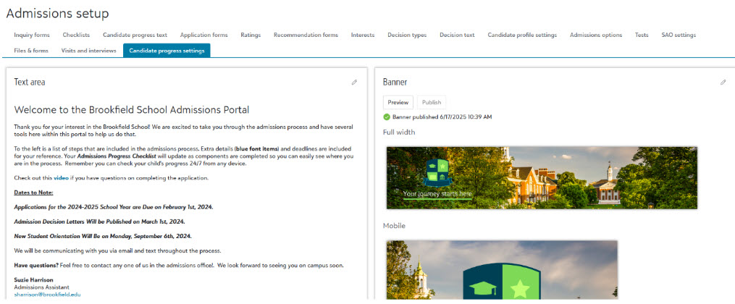Viewport: 735px width, 304px height.
Task: Click the Mobile banner image
Action: coord(502,270)
